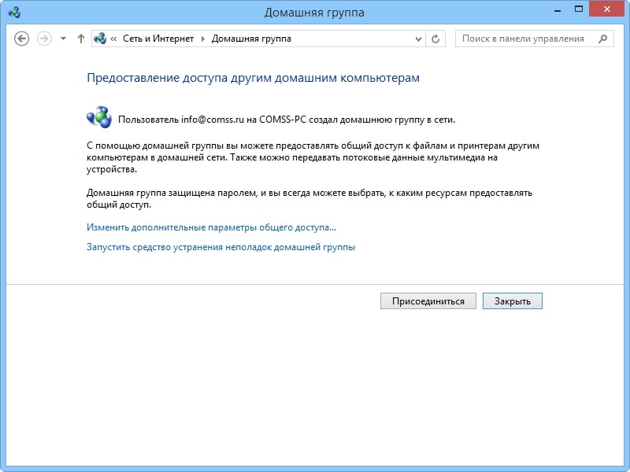630x472 pixels.
Task: Click the Forward navigation arrow
Action: click(44, 39)
